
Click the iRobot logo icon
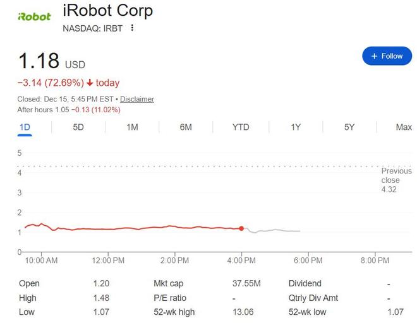34,16
